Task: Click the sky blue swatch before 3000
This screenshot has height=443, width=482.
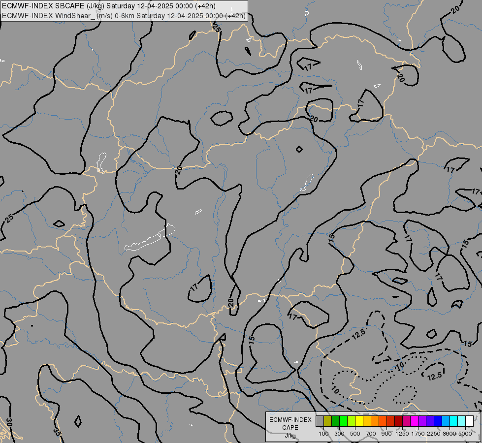Action: [x=446, y=421]
